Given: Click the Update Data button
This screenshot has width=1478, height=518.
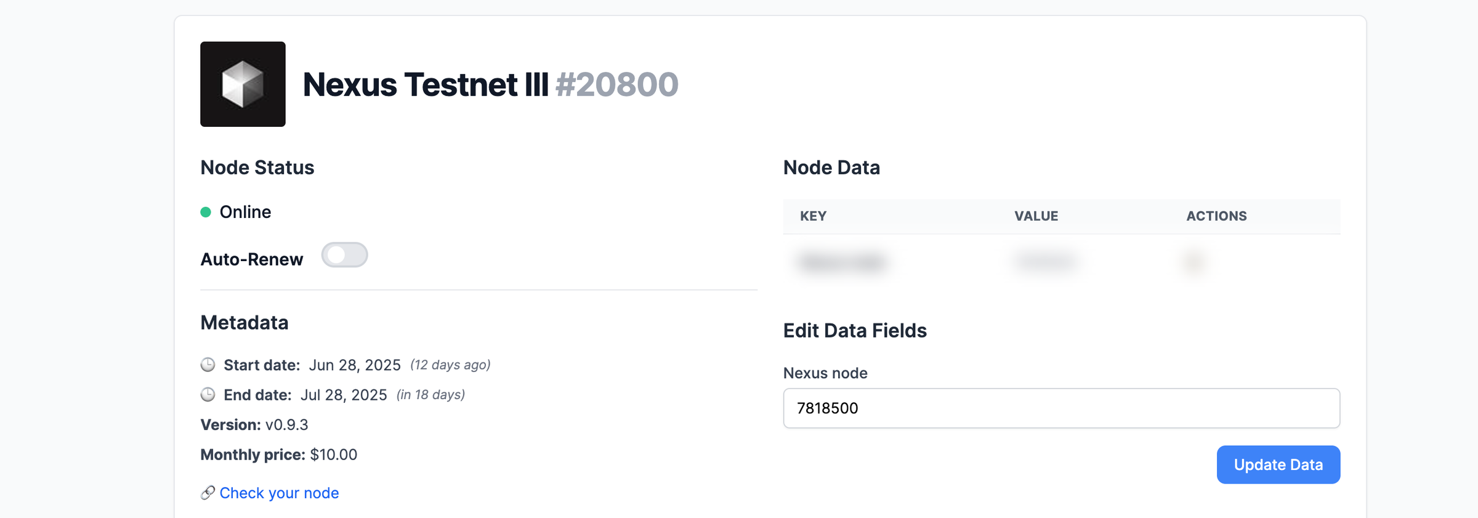Looking at the screenshot, I should (x=1278, y=464).
